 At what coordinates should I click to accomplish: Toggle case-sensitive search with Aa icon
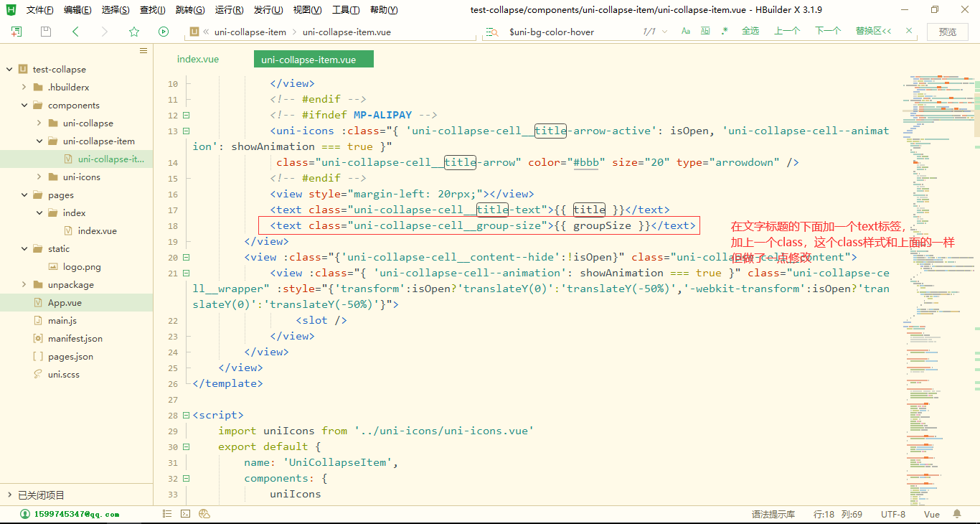686,32
